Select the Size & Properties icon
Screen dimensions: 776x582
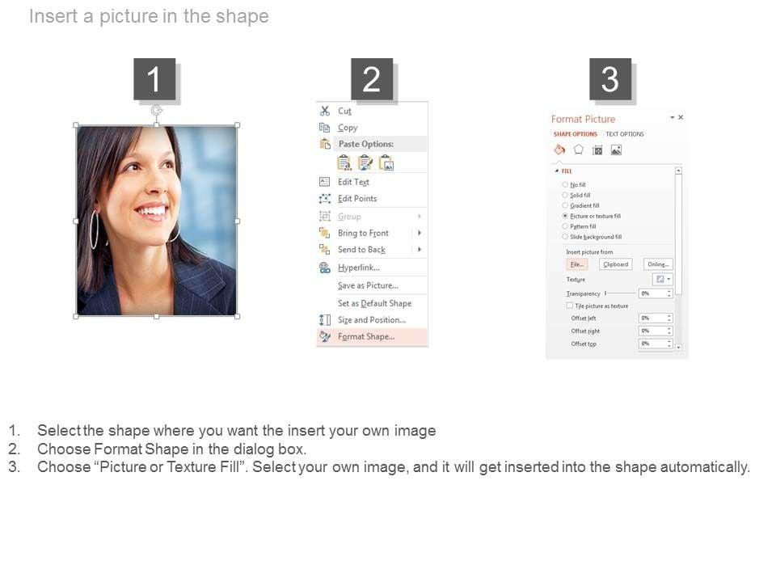point(597,150)
